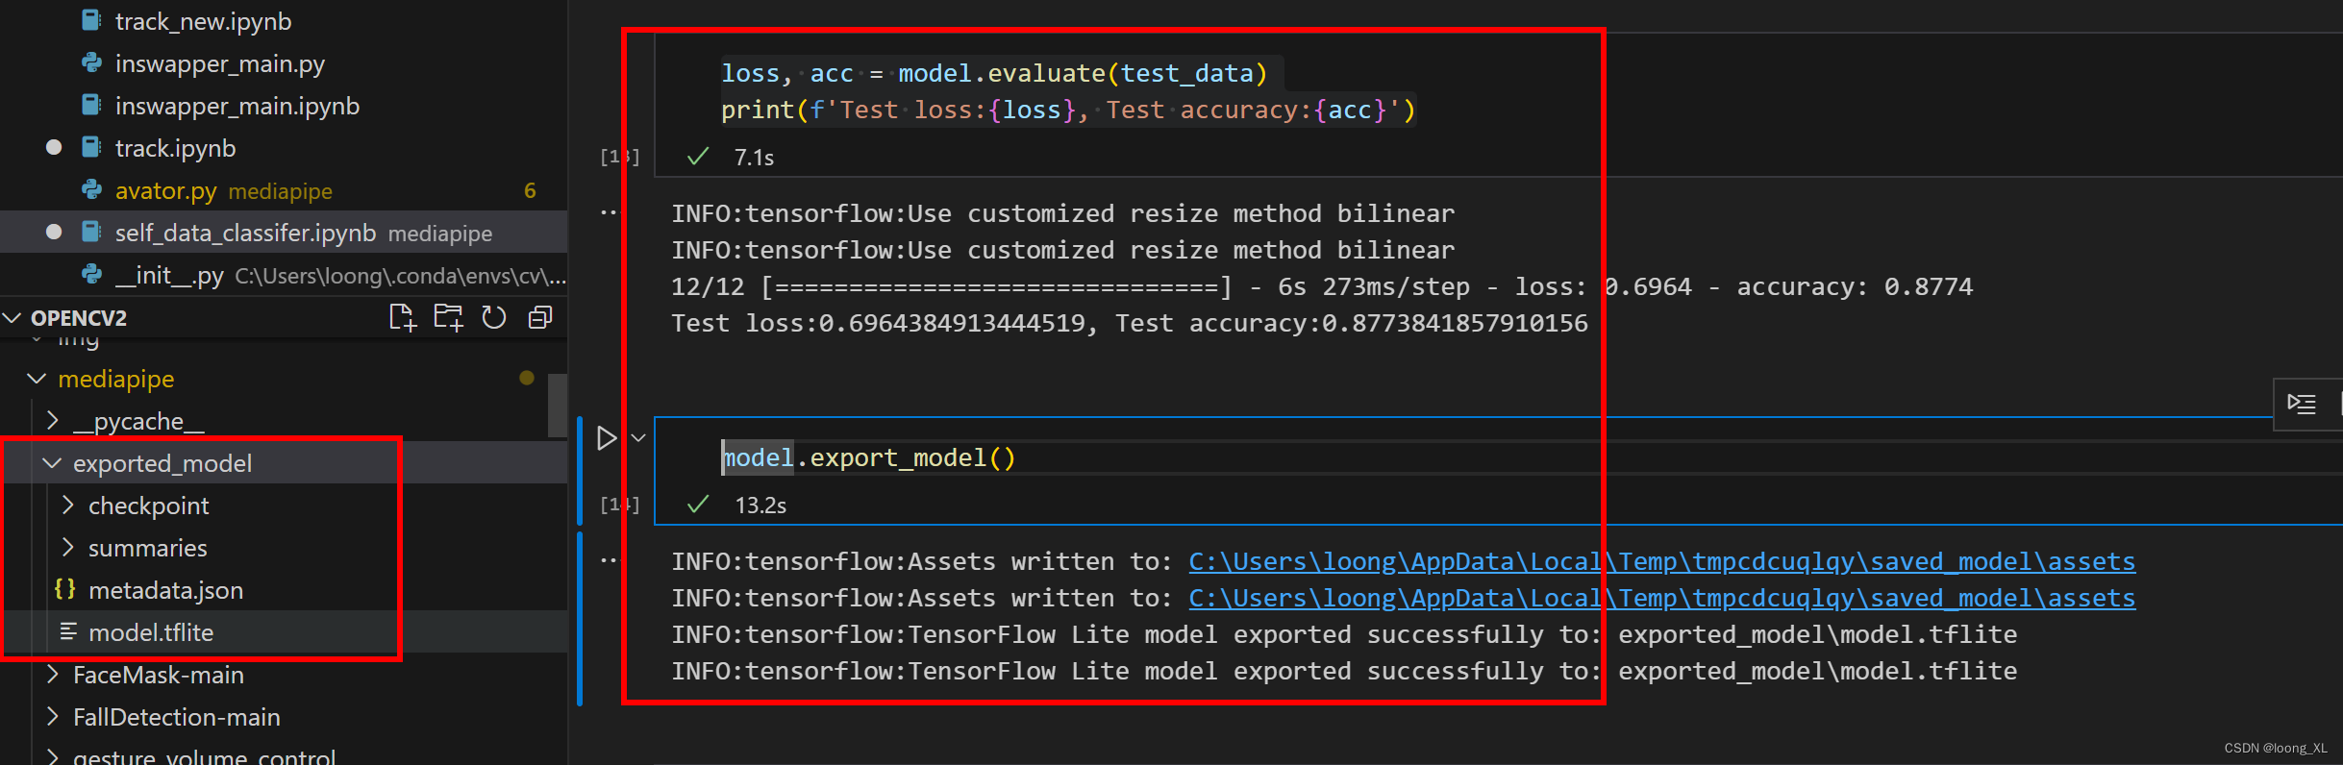Click the file lines icon beside model.tflite

pyautogui.click(x=68, y=631)
